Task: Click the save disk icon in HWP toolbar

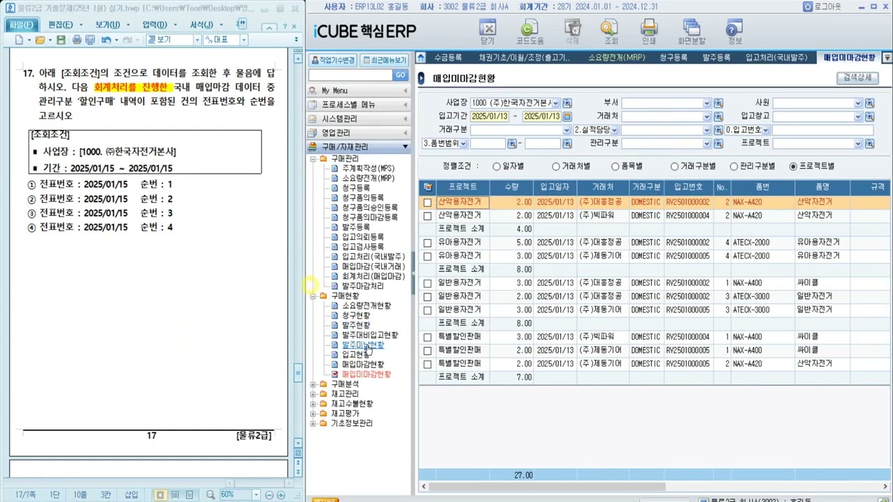Action: 61,40
